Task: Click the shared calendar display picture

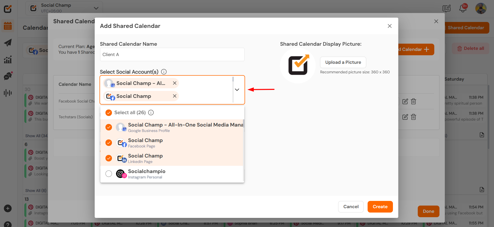Action: pyautogui.click(x=298, y=65)
